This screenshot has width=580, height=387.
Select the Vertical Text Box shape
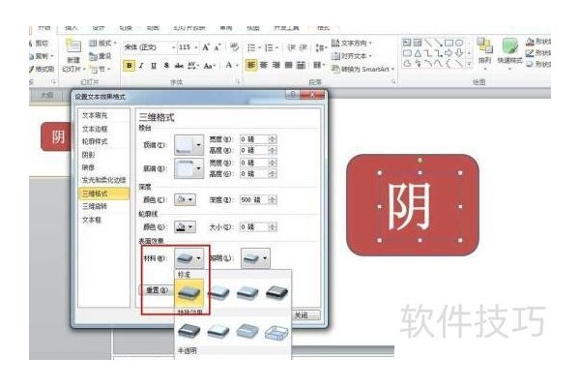[x=418, y=43]
